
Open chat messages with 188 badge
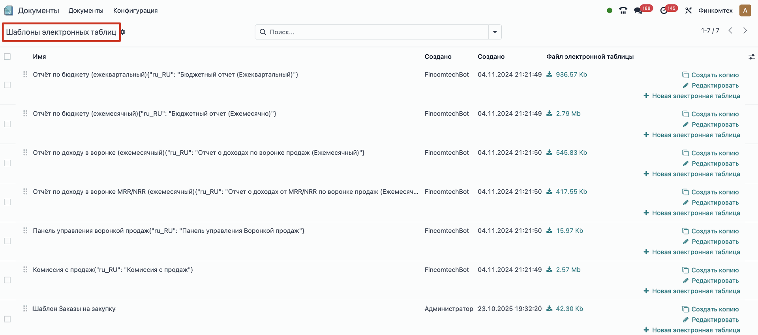tap(638, 11)
